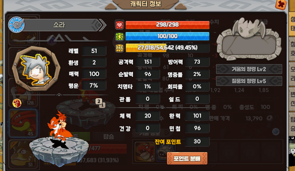295x171 pixels.
Task: Click the yellow EXP icon
Action: [119, 48]
